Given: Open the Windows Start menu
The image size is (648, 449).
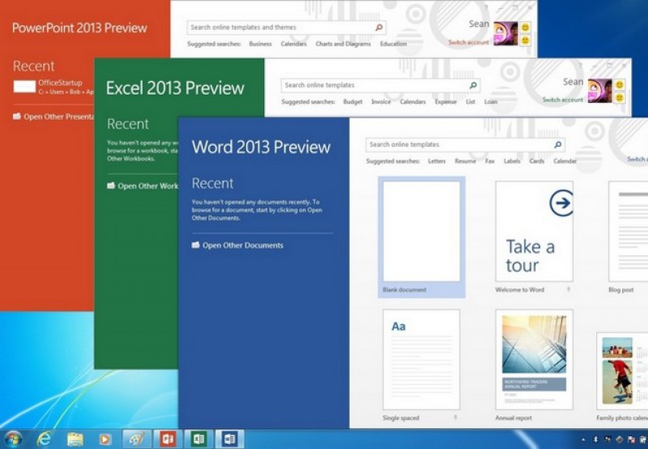Looking at the screenshot, I should [14, 438].
